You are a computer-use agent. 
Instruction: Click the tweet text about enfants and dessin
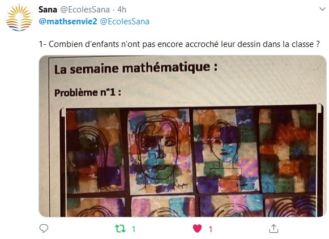[x=180, y=44]
